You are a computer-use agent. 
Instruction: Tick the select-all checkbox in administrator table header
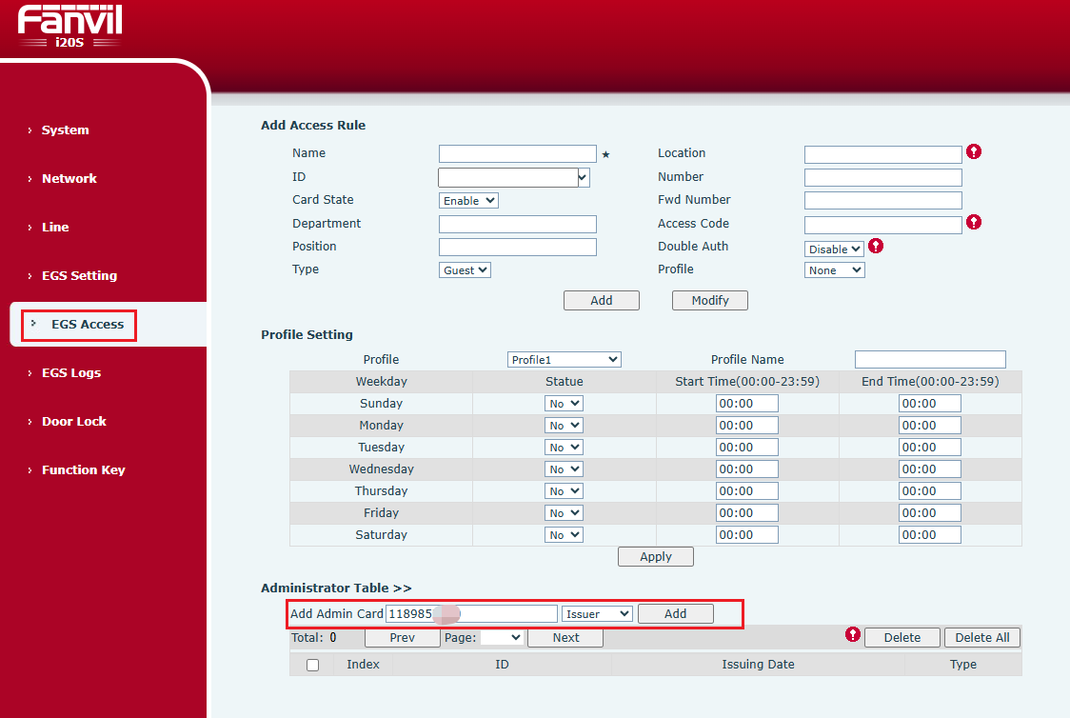point(312,665)
